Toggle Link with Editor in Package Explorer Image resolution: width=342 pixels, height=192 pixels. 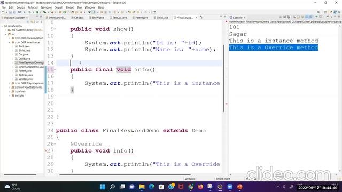click(x=32, y=22)
